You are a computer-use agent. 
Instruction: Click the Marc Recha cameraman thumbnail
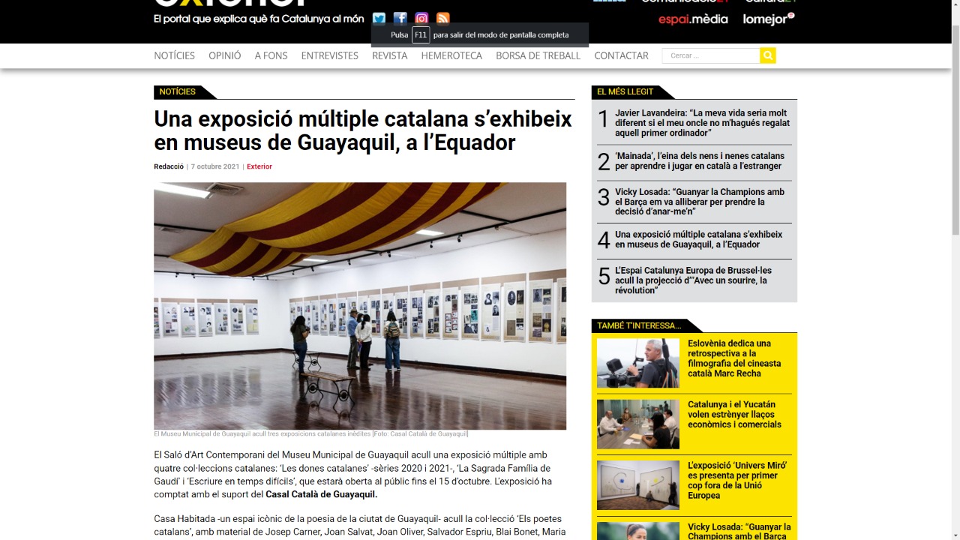click(x=638, y=363)
